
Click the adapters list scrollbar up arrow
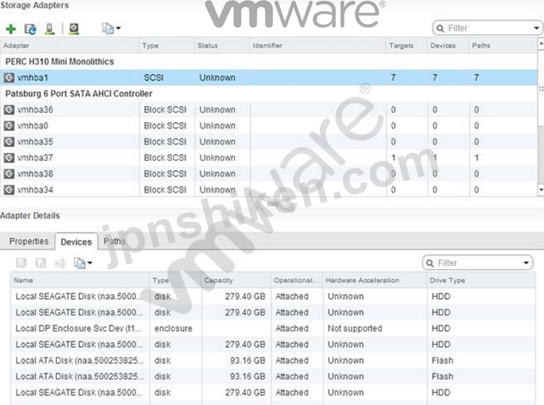point(541,44)
